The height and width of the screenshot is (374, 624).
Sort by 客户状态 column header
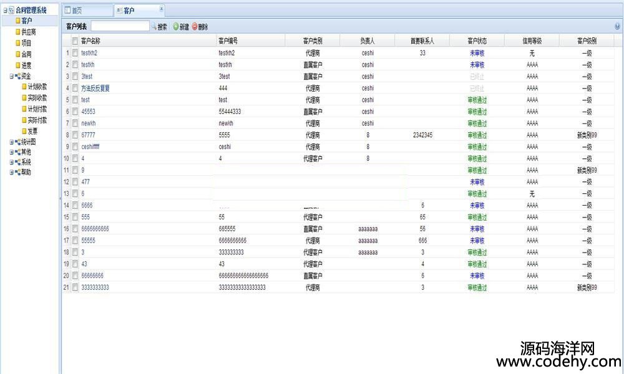pyautogui.click(x=477, y=41)
